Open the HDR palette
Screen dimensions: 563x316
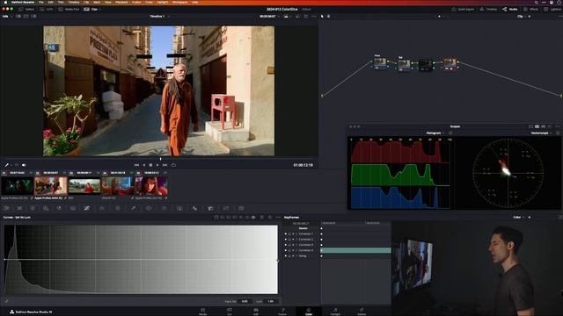point(46,208)
